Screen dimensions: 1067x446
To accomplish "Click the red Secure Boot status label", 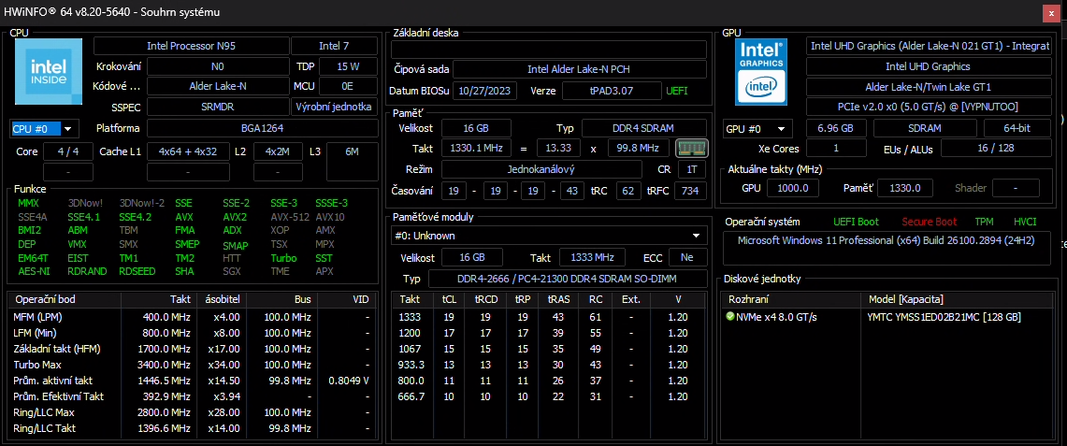I will click(x=929, y=223).
